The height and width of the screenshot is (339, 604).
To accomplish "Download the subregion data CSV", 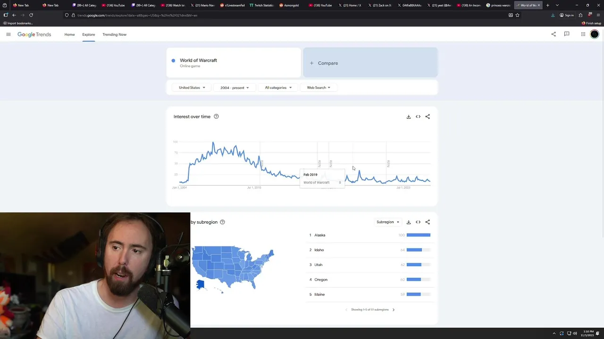I will [x=409, y=222].
